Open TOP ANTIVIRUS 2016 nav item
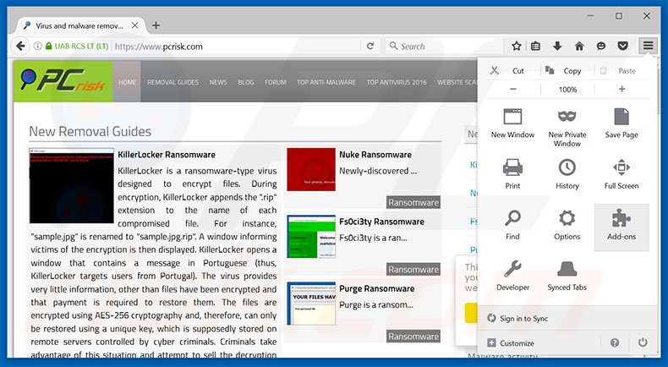668x367 pixels. pyautogui.click(x=397, y=82)
